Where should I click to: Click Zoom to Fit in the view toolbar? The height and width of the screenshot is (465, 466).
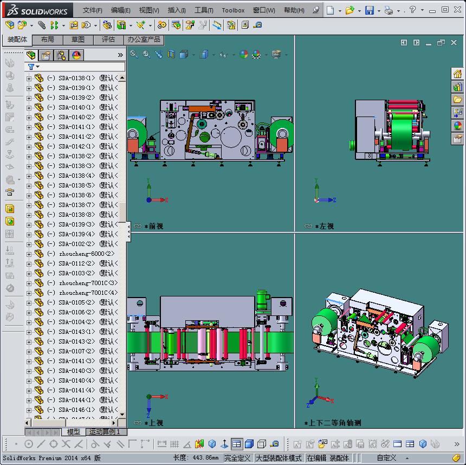[x=134, y=54]
